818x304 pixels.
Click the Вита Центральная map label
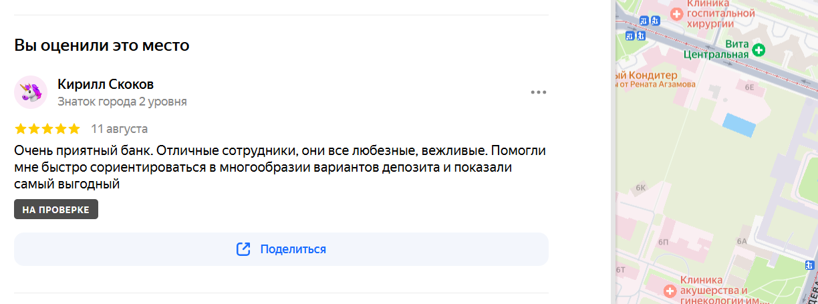tap(715, 49)
